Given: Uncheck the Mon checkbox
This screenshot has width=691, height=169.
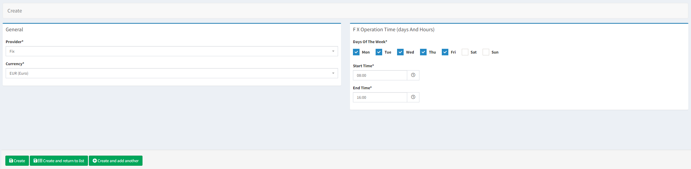Looking at the screenshot, I should point(356,52).
